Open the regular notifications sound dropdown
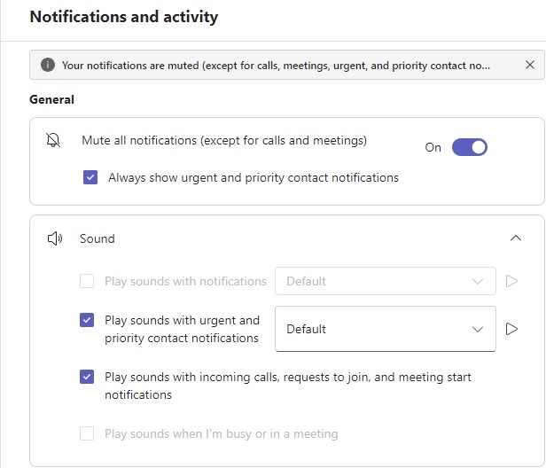This screenshot has height=468, width=546. coord(385,281)
